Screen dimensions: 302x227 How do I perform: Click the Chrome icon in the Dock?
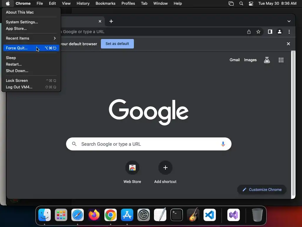tap(111, 215)
